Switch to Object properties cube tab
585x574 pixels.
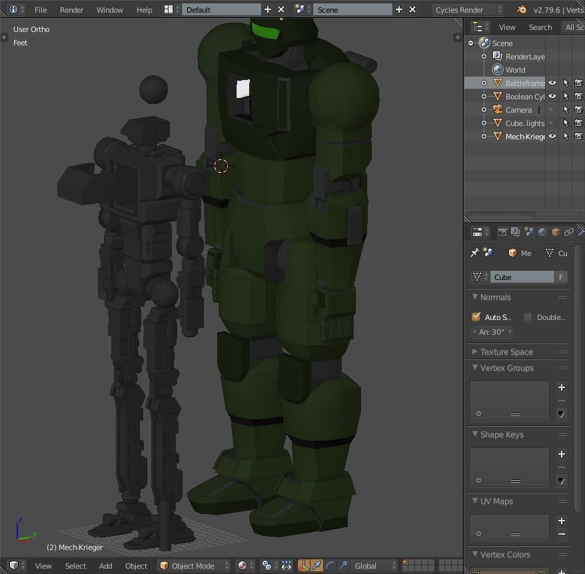point(556,232)
